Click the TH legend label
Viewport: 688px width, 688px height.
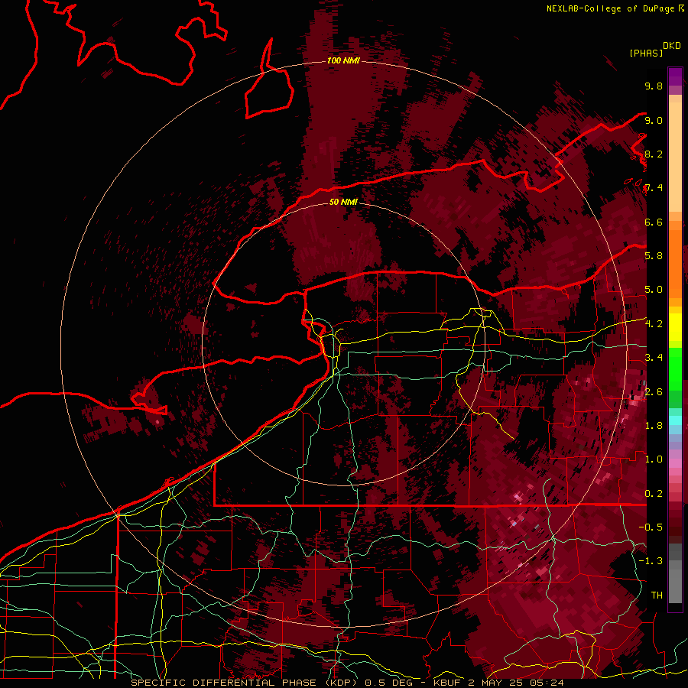click(657, 596)
